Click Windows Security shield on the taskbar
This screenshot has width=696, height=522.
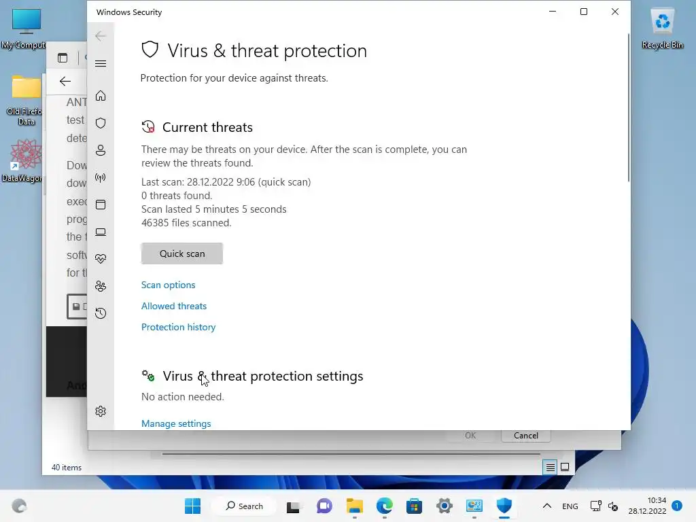coord(504,506)
